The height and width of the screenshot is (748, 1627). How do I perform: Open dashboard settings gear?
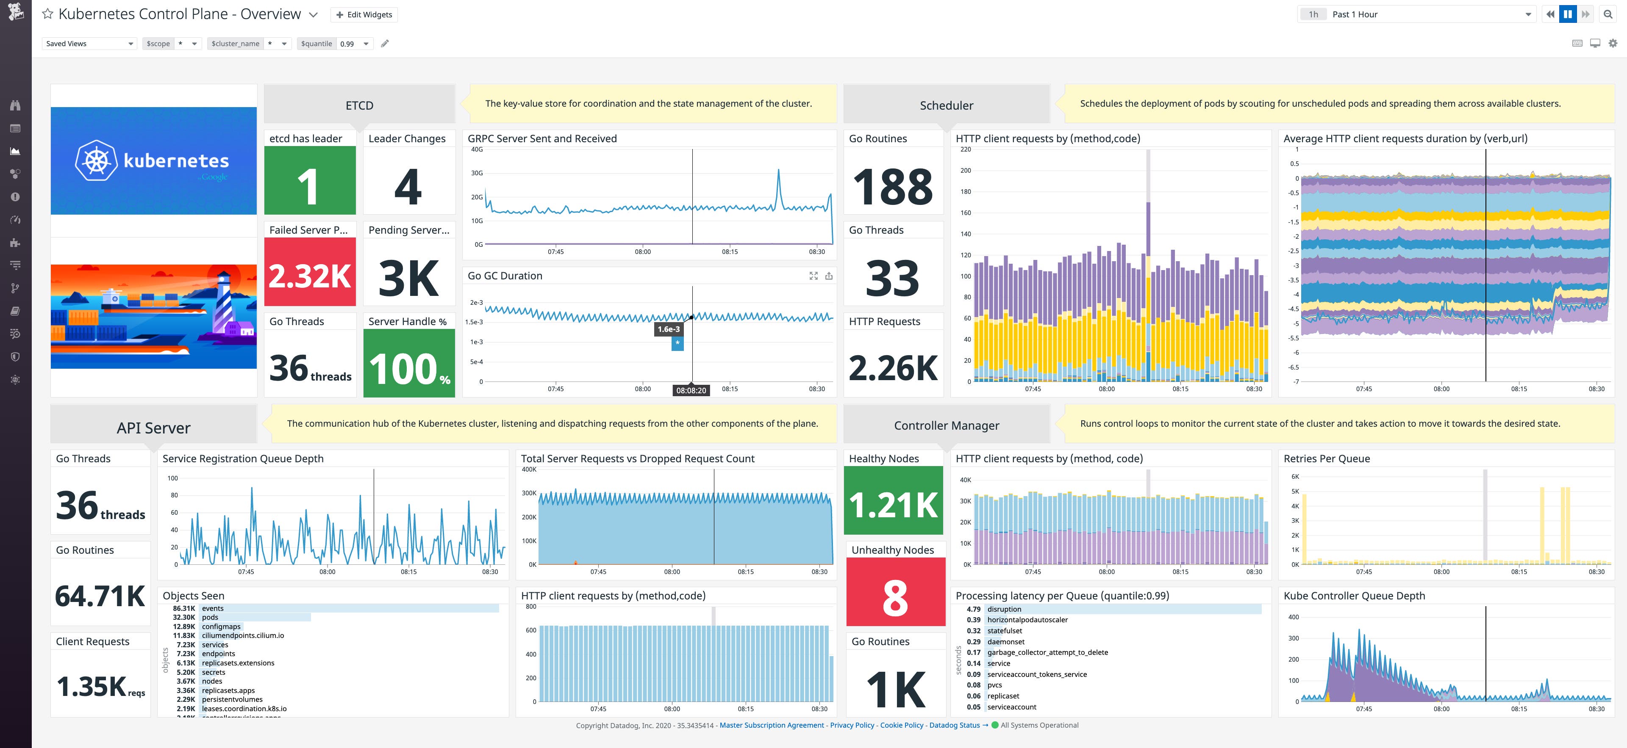pyautogui.click(x=1612, y=43)
